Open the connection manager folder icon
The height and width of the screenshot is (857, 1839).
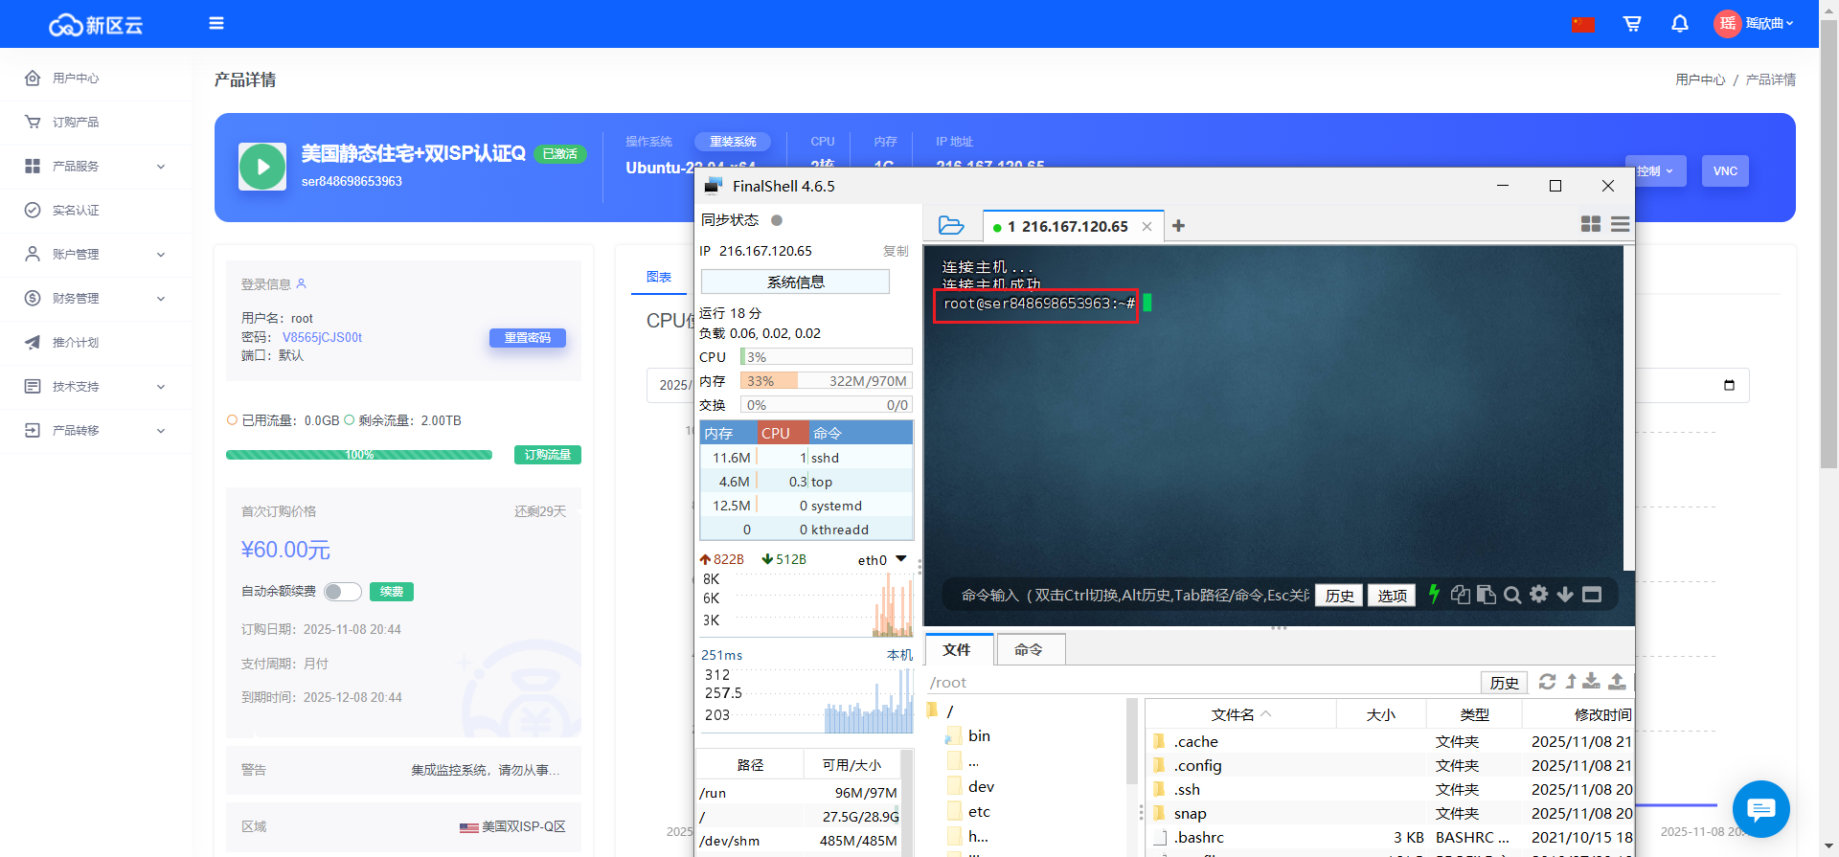[950, 226]
